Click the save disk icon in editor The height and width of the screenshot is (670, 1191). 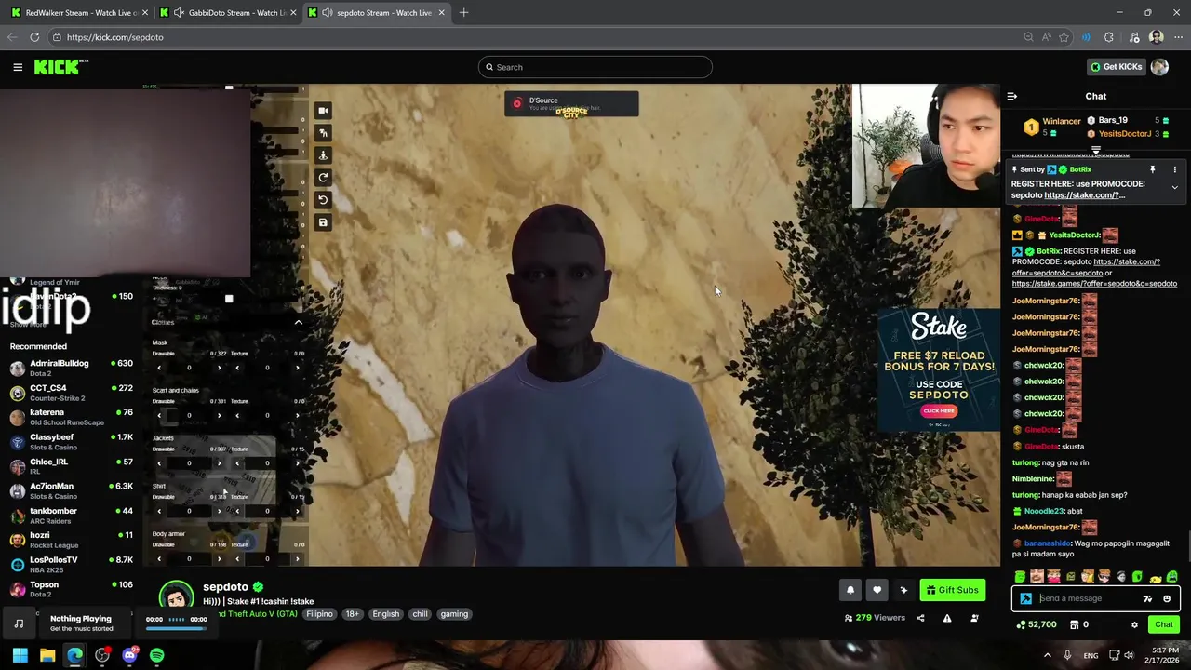pyautogui.click(x=323, y=222)
